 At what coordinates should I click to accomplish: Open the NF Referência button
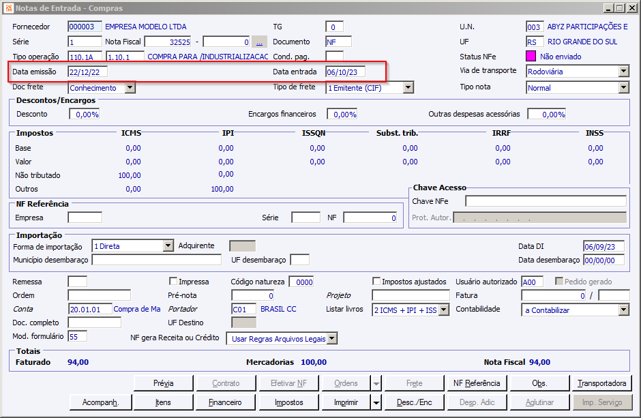click(x=477, y=383)
